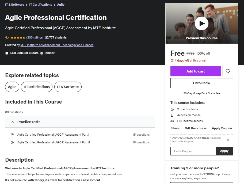The image size is (244, 183).
Task: Click the '100% off' discount text
Action: 203,54
